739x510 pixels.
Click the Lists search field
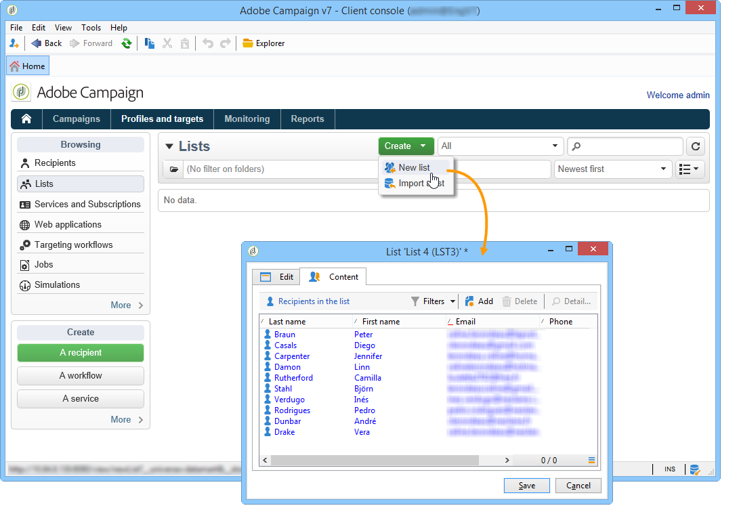click(x=625, y=146)
